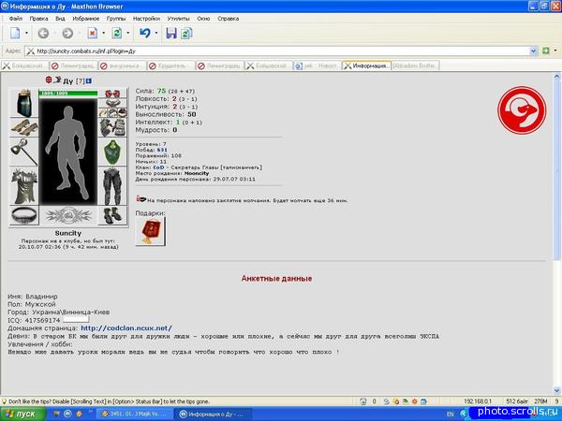Open the Группы menu
The height and width of the screenshot is (421, 562).
pos(116,19)
